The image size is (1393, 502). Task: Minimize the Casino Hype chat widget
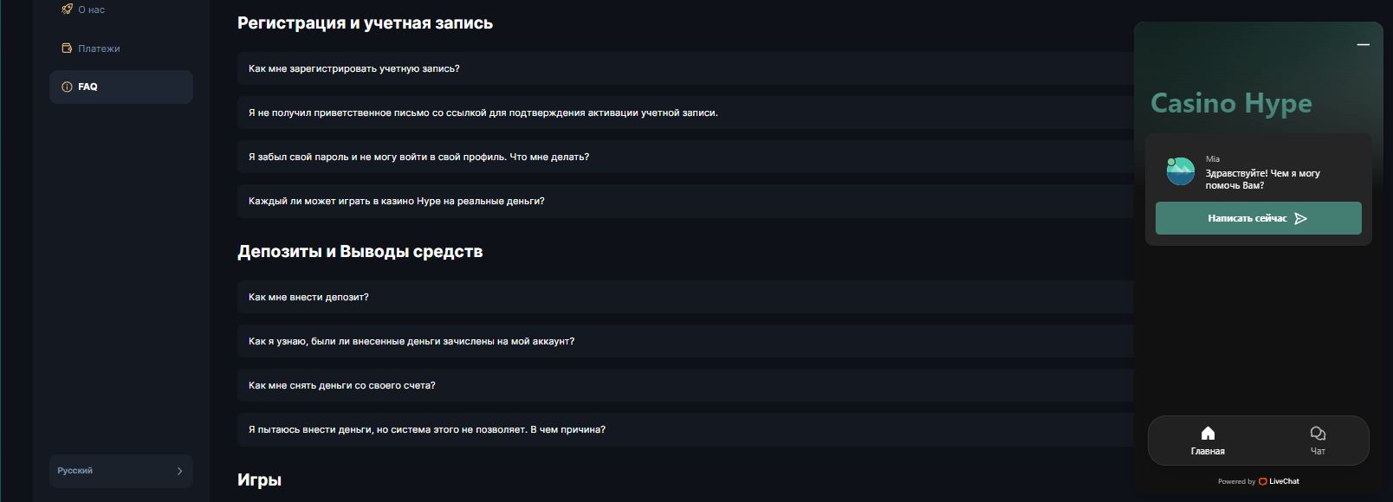click(1363, 44)
